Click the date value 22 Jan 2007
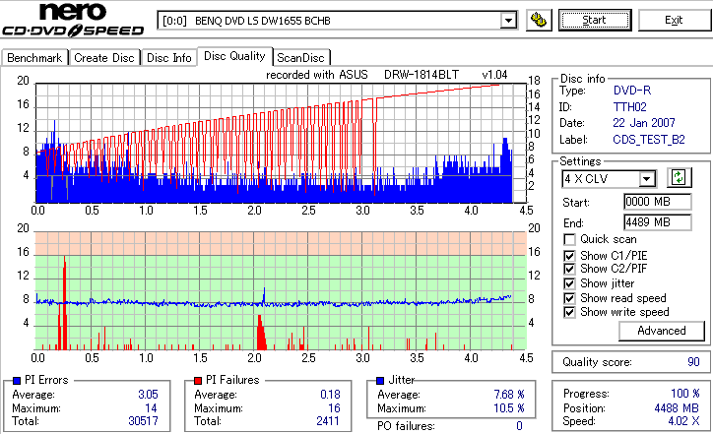This screenshot has width=713, height=434. 644,123
